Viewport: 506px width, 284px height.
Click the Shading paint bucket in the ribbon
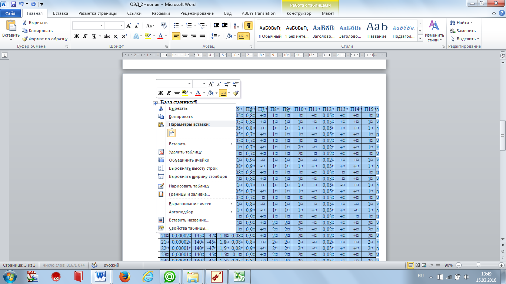coord(229,36)
